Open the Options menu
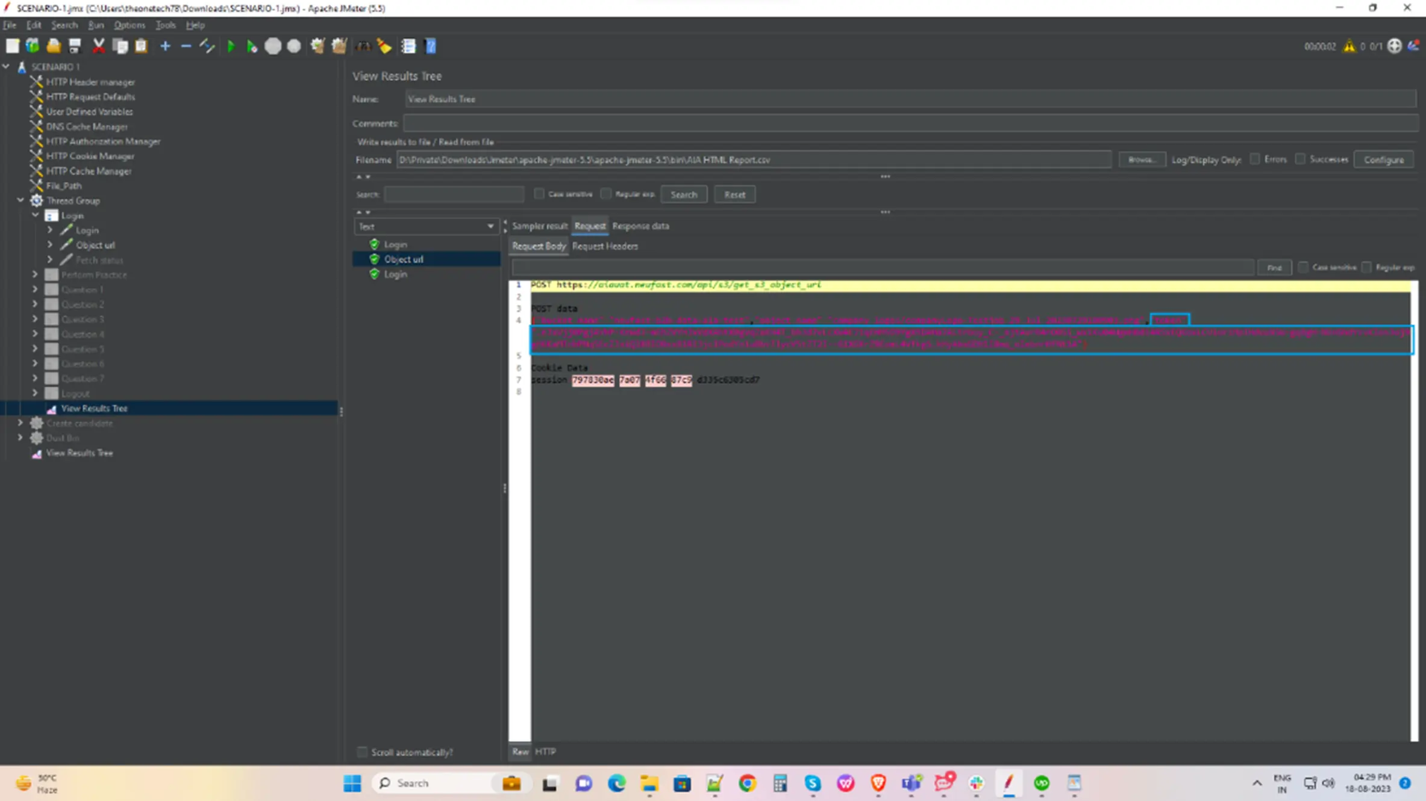The width and height of the screenshot is (1426, 801). coord(130,25)
